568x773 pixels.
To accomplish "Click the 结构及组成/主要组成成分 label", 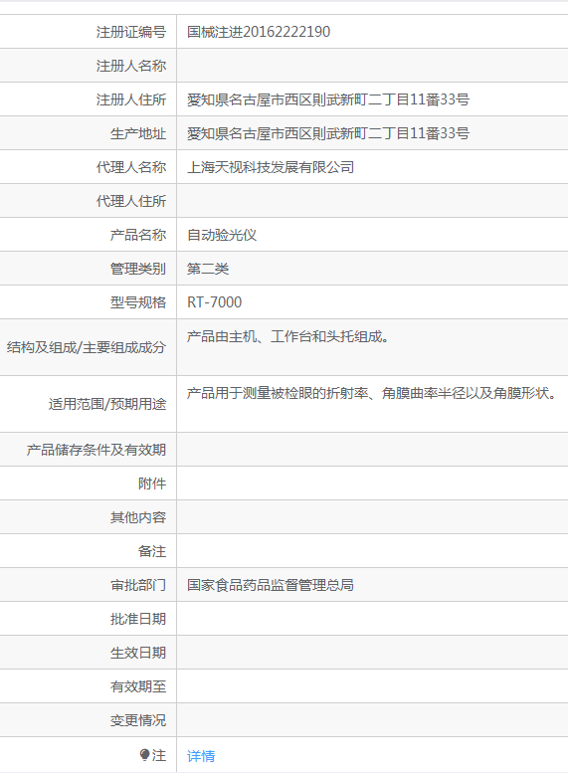I will tap(87, 347).
